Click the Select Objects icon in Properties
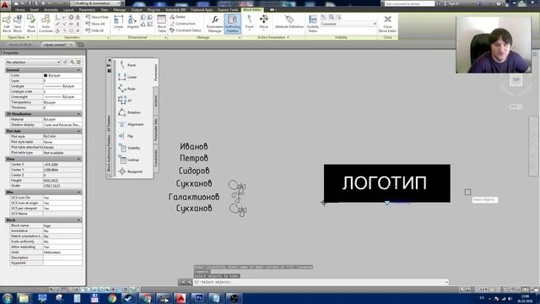 tap(72, 62)
